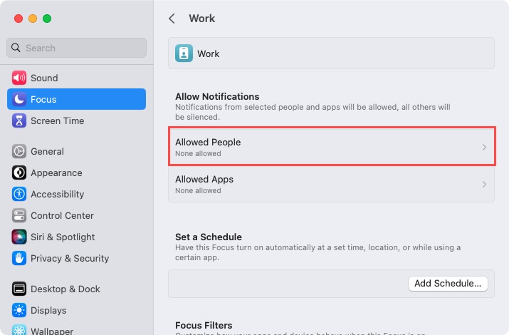
Task: Click the Work title in the header
Action: click(x=202, y=19)
